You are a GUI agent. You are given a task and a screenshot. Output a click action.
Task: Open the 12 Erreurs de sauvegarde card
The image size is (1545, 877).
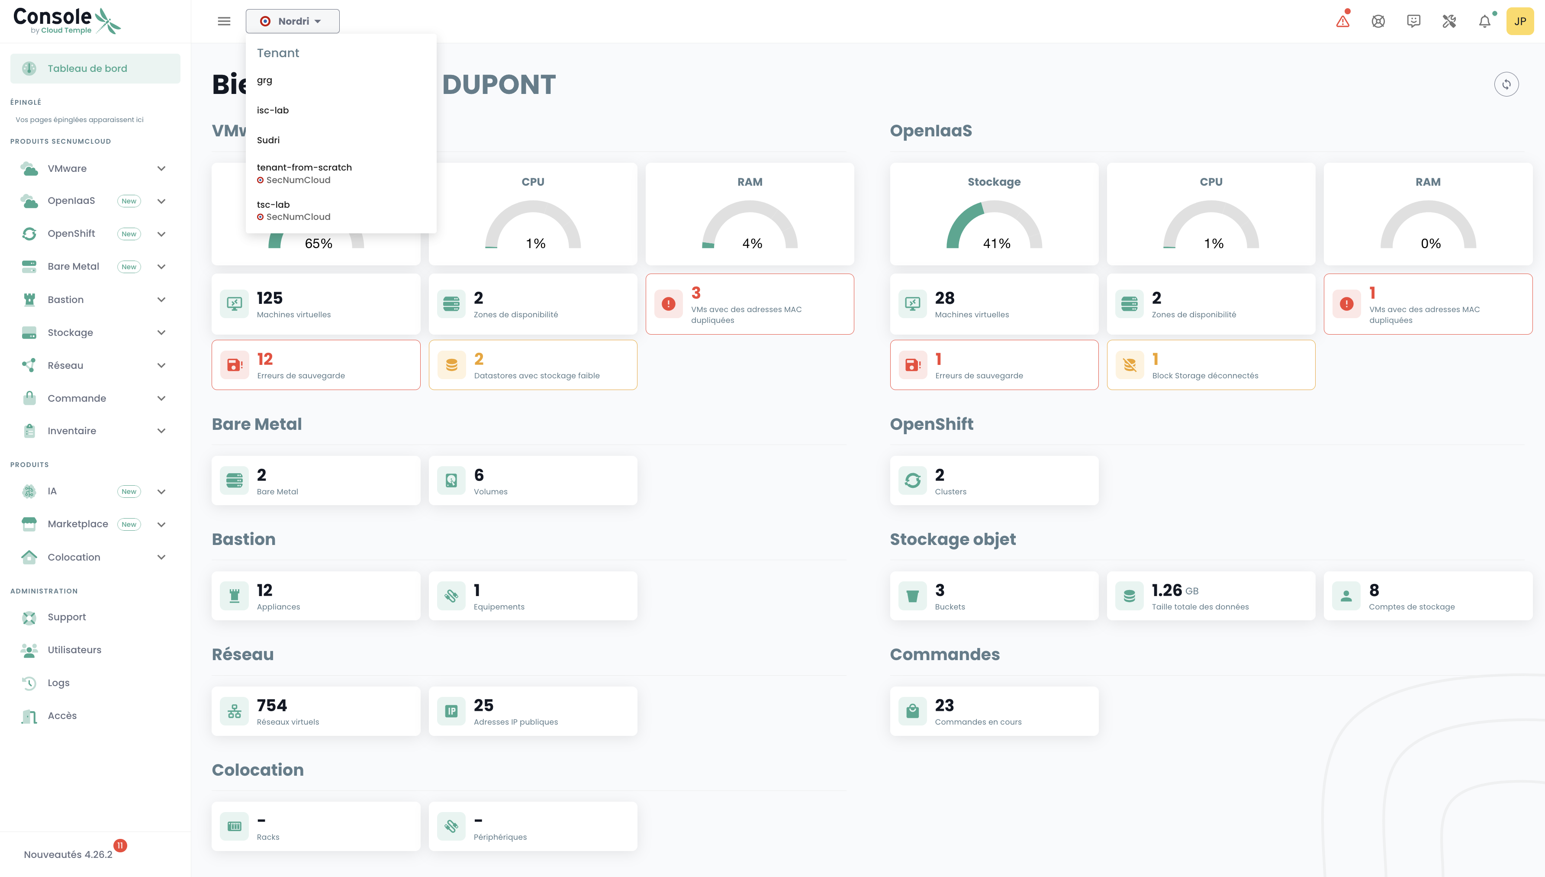pyautogui.click(x=315, y=365)
